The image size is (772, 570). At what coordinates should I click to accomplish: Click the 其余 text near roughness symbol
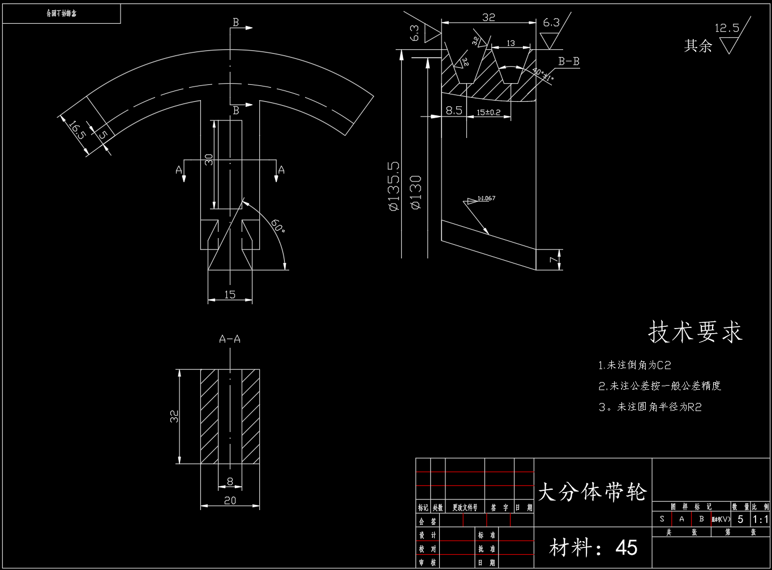[x=698, y=46]
